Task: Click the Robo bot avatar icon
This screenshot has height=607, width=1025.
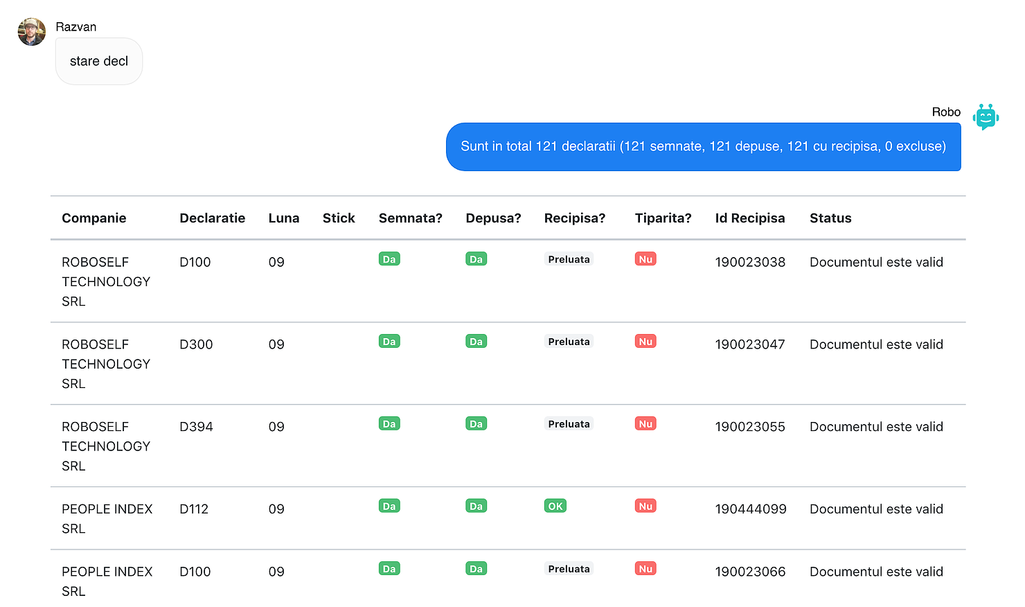Action: click(986, 116)
